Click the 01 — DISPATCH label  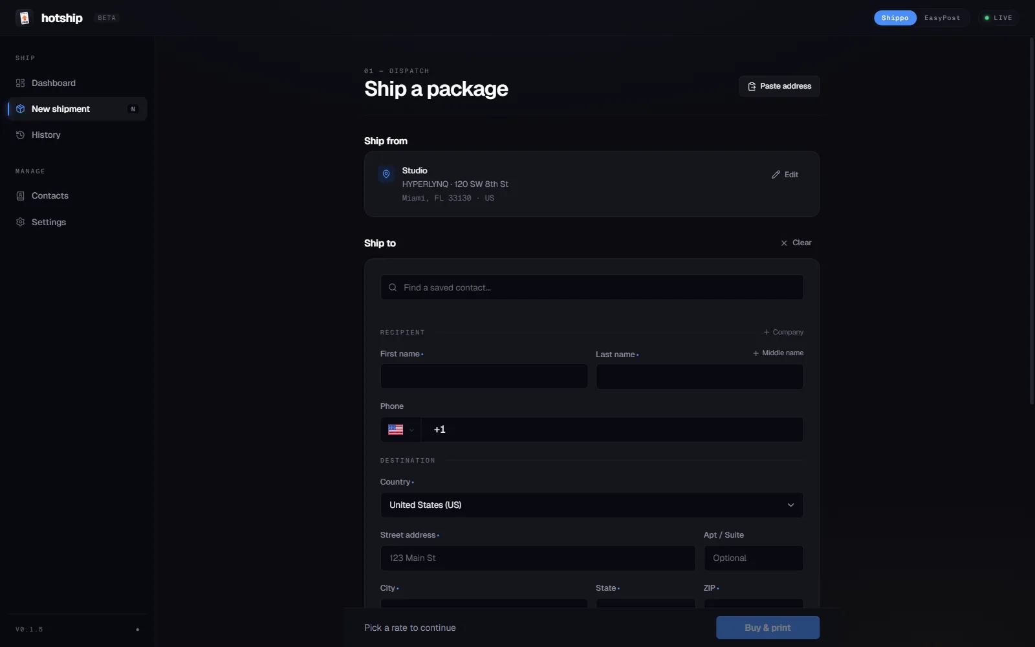(x=397, y=71)
